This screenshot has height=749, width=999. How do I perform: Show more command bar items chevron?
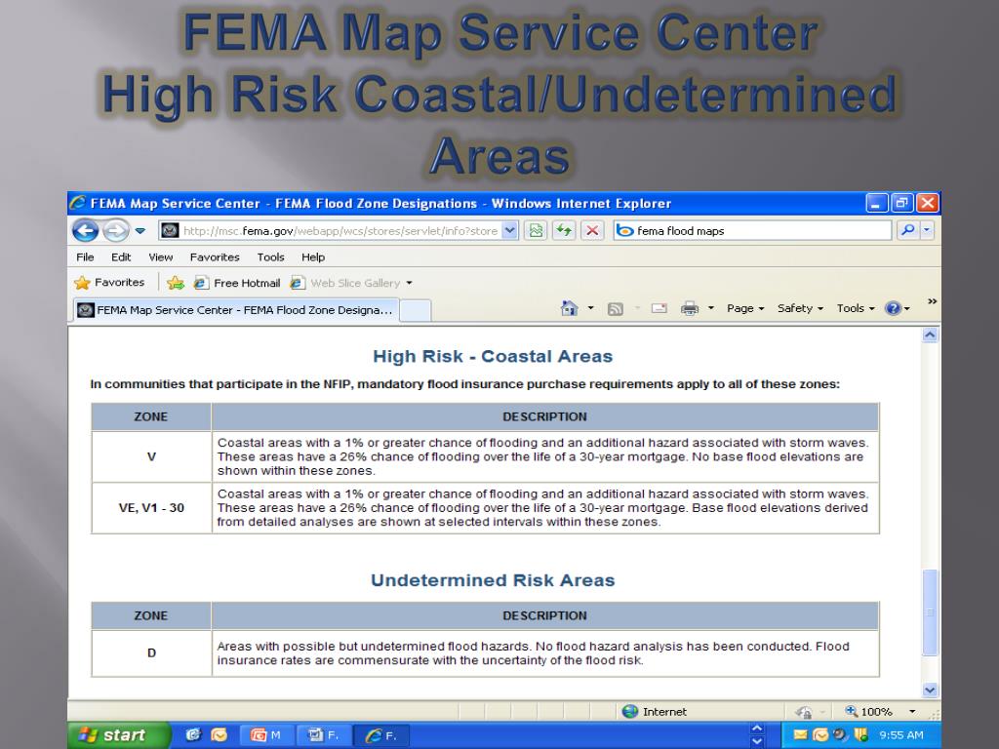[x=932, y=301]
